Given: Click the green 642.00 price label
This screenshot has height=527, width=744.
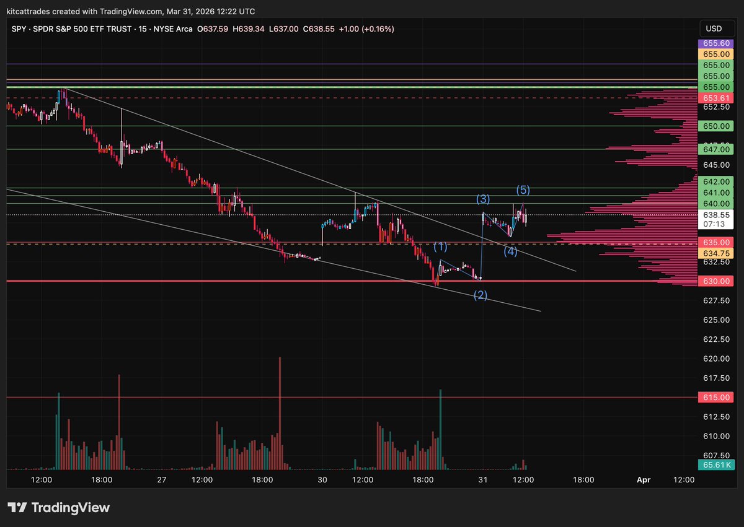Looking at the screenshot, I should (x=715, y=182).
